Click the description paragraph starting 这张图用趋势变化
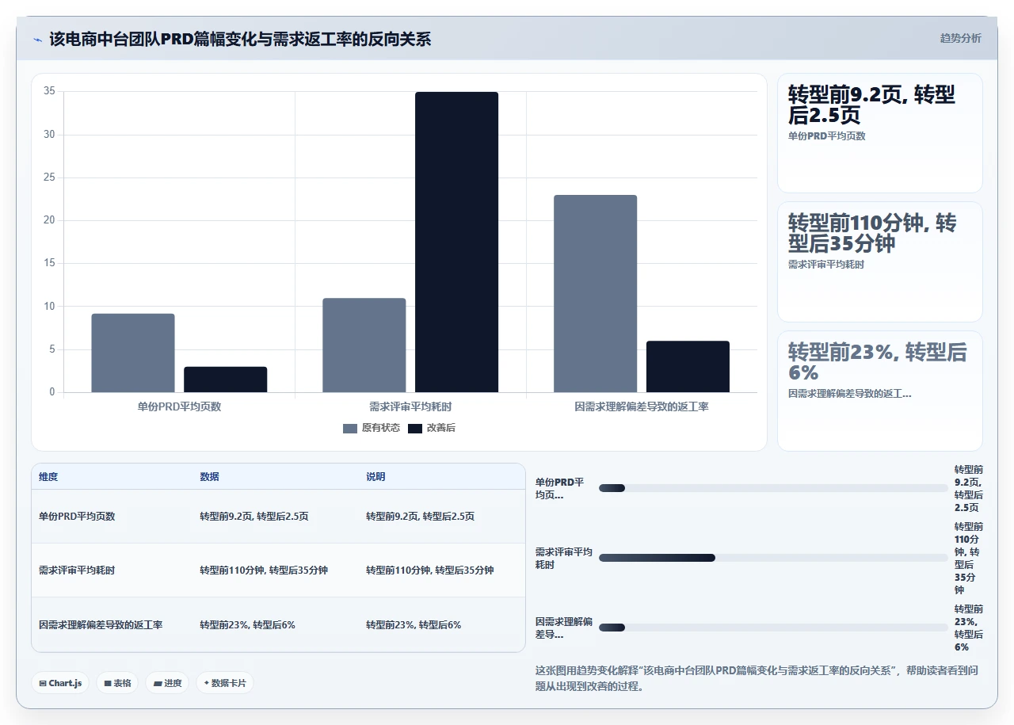The image size is (1014, 725). point(757,678)
